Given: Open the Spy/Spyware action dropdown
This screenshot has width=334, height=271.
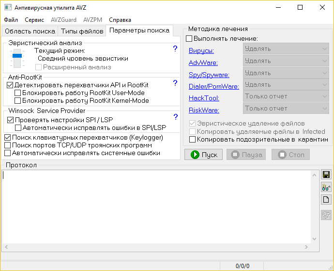Looking at the screenshot, I should (286, 73).
